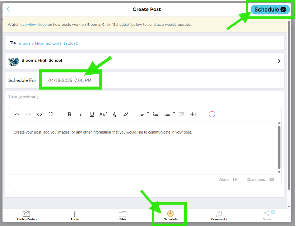The image size is (296, 227).
Task: Open Photos/Video attachment option
Action: click(x=26, y=216)
